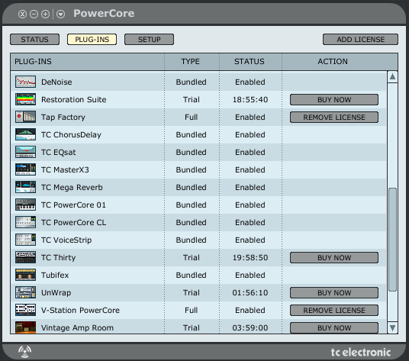This screenshot has width=409, height=361.
Task: Click the scroll up arrow
Action: (392, 76)
